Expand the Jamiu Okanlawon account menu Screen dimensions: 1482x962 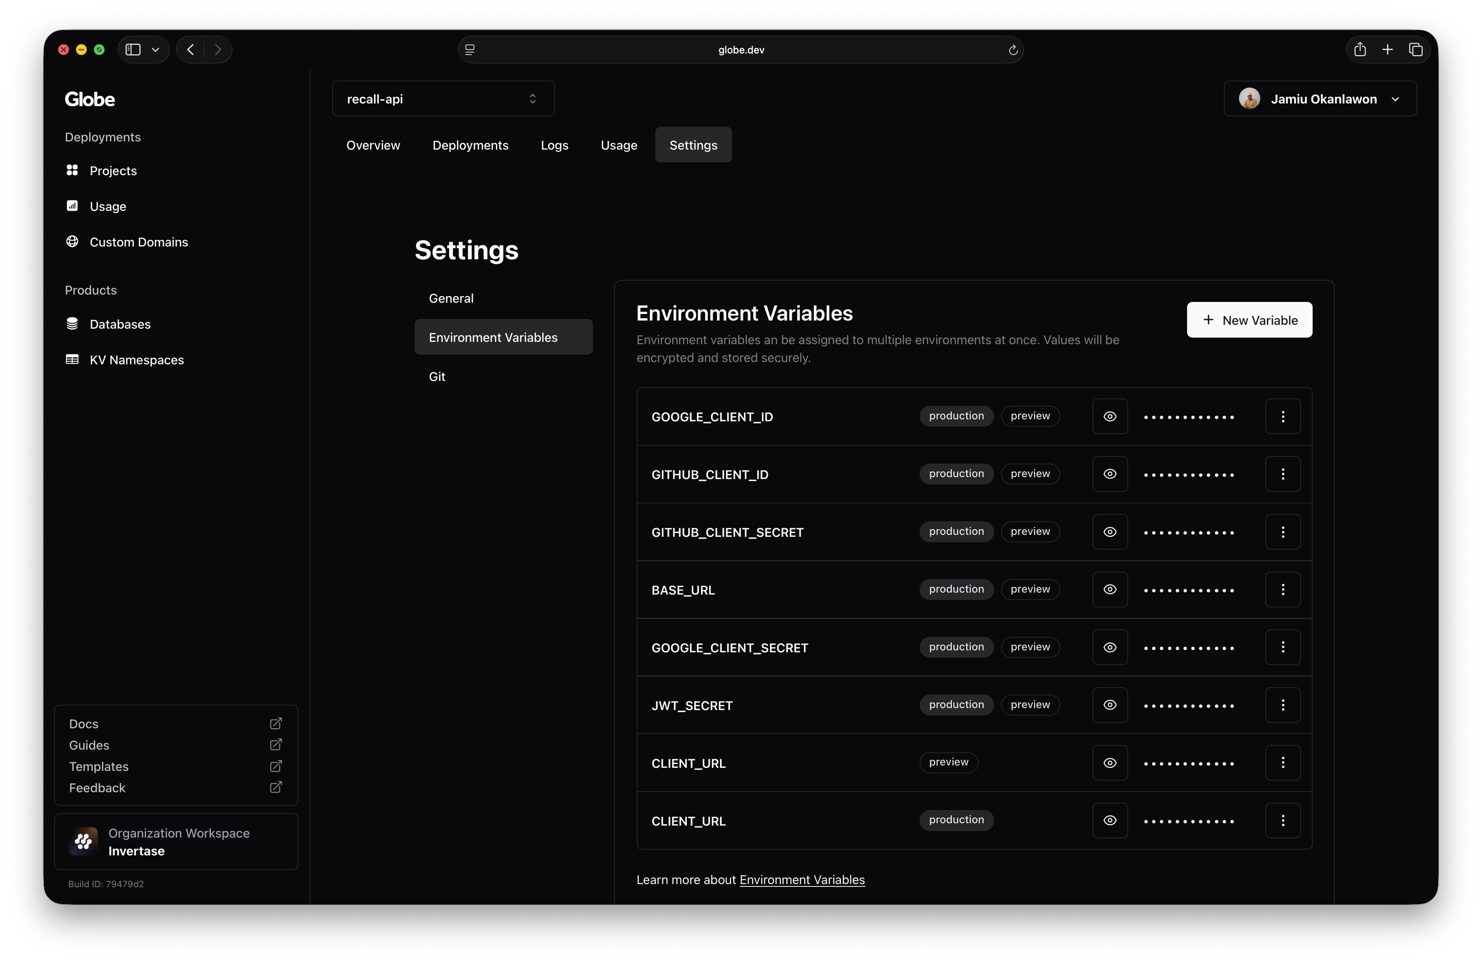(1320, 99)
